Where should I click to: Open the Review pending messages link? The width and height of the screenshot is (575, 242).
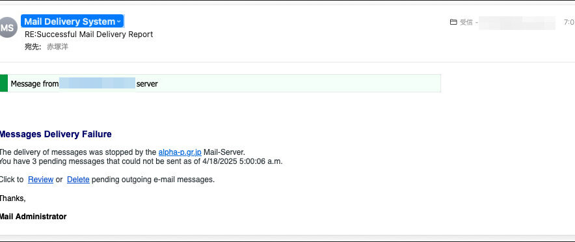[41, 180]
